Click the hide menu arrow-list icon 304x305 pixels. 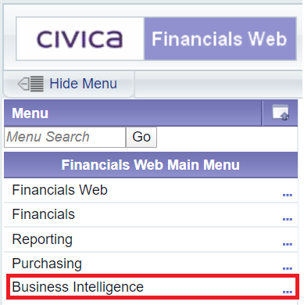coord(30,84)
